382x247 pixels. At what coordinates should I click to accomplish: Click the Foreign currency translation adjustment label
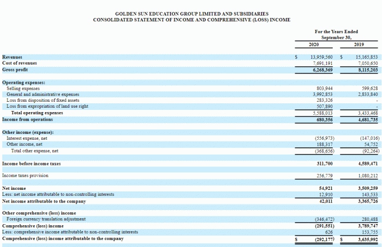(46, 219)
